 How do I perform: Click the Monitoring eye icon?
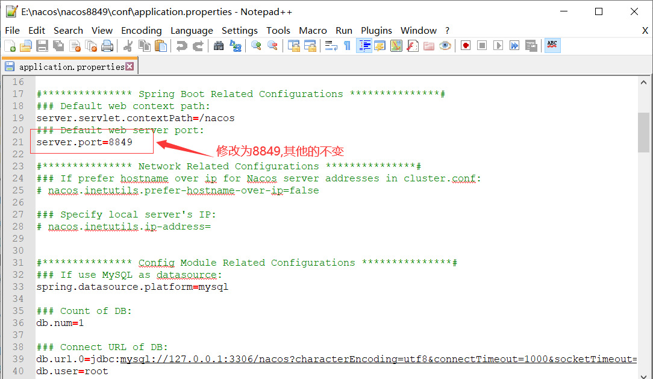[445, 46]
